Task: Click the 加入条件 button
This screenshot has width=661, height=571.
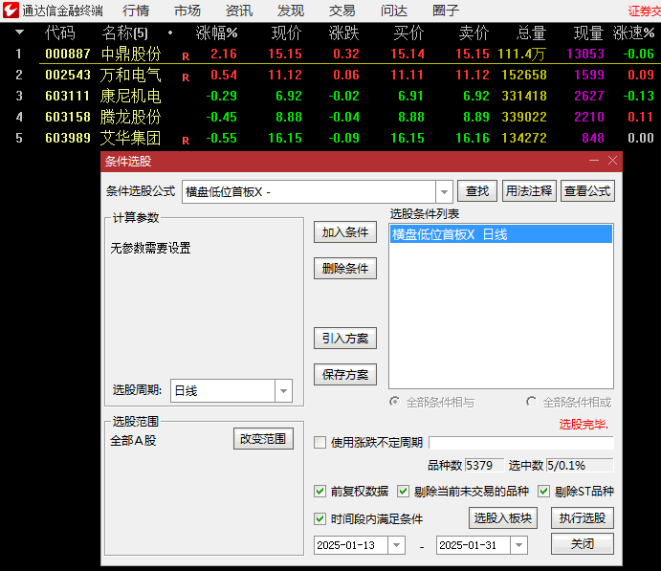Action: coord(345,232)
